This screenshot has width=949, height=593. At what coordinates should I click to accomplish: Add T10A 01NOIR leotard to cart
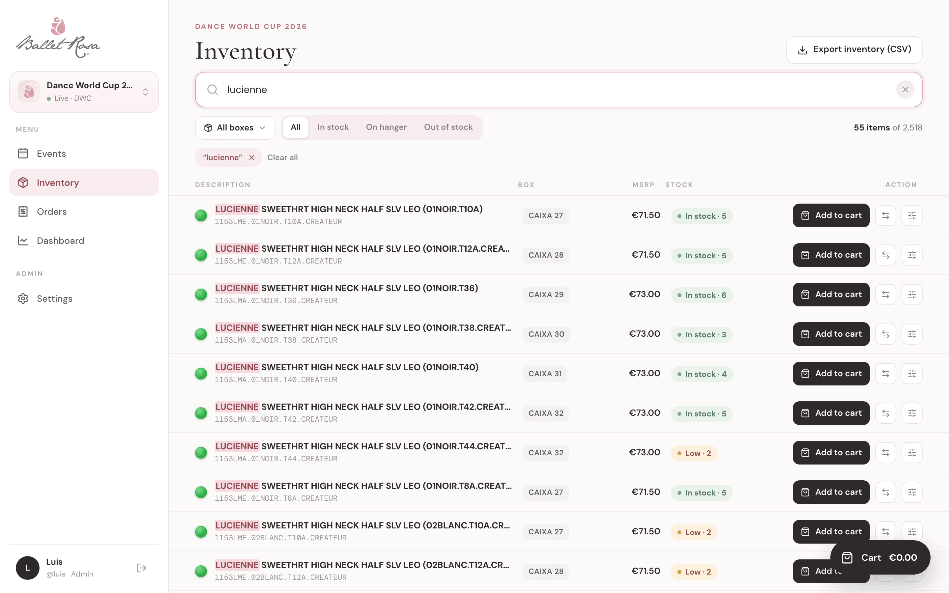831,215
